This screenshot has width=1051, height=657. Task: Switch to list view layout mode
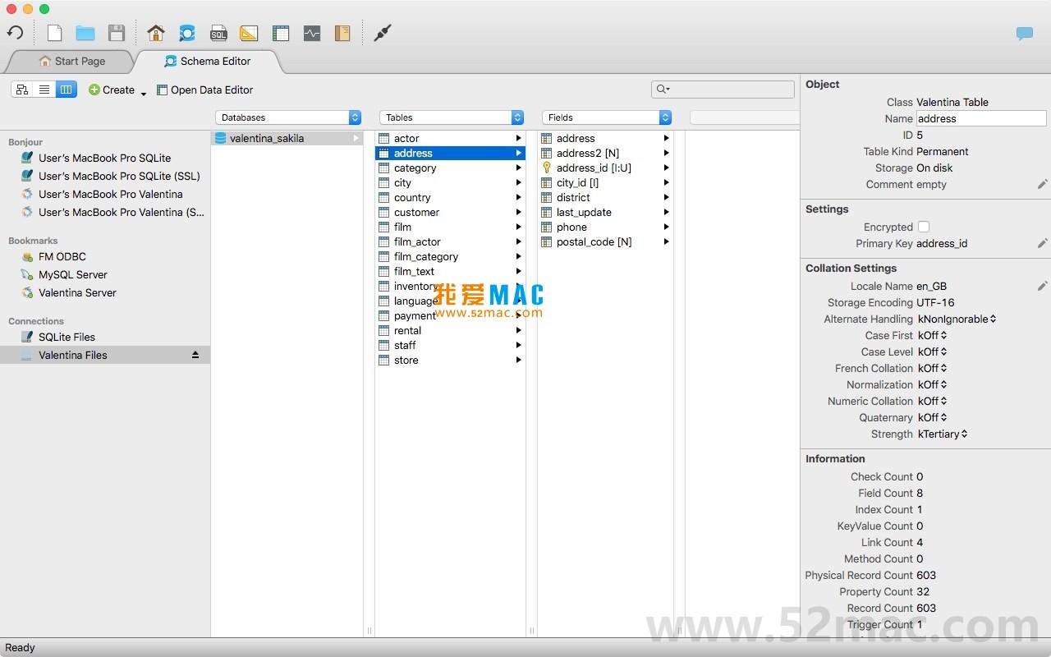click(44, 90)
